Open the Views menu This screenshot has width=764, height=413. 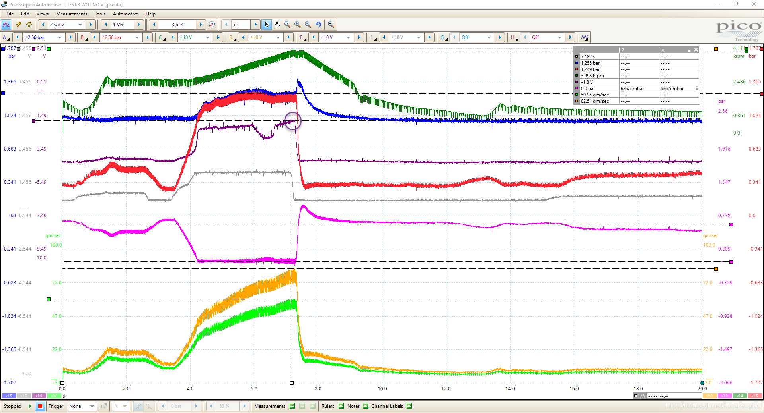[43, 14]
